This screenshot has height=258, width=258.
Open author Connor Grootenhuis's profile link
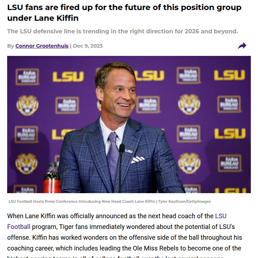(x=42, y=46)
